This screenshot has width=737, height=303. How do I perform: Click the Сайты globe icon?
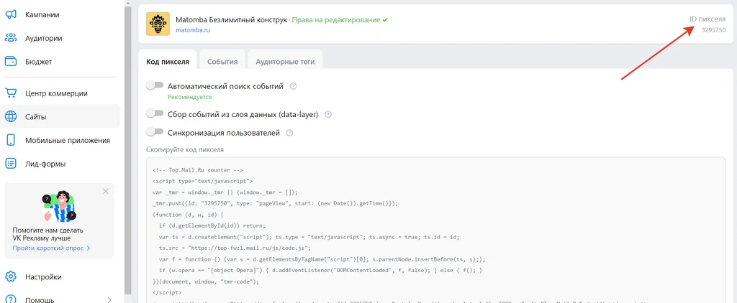(x=11, y=117)
